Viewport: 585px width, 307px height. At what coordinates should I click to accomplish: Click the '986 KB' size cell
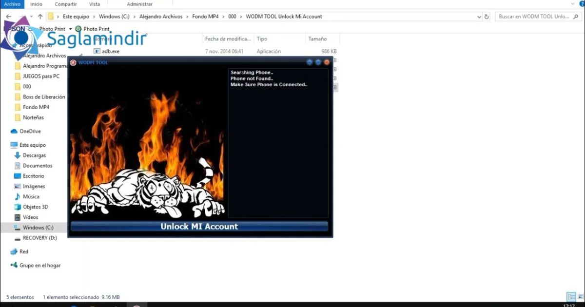point(329,51)
